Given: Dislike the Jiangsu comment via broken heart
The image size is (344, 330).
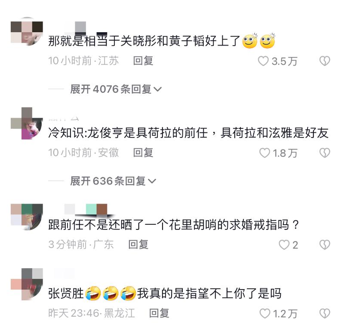Looking at the screenshot, I should coord(325,61).
